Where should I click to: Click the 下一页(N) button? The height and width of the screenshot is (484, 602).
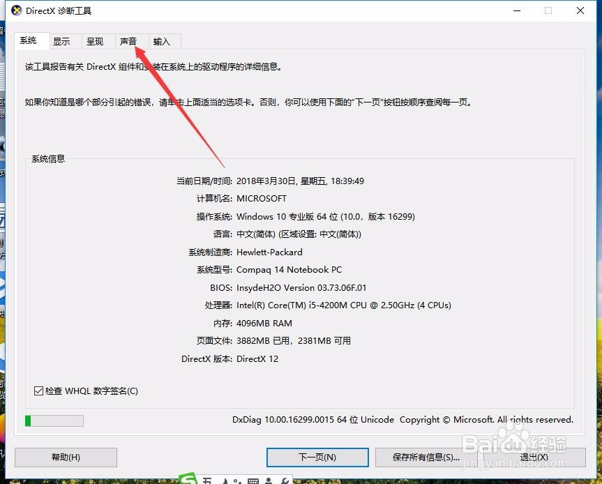(317, 457)
